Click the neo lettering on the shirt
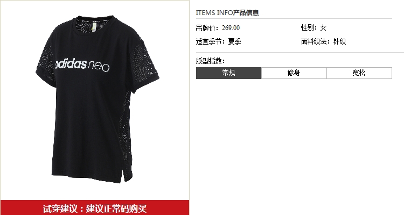Image resolution: width=404 pixels, height=215 pixels. 99,67
